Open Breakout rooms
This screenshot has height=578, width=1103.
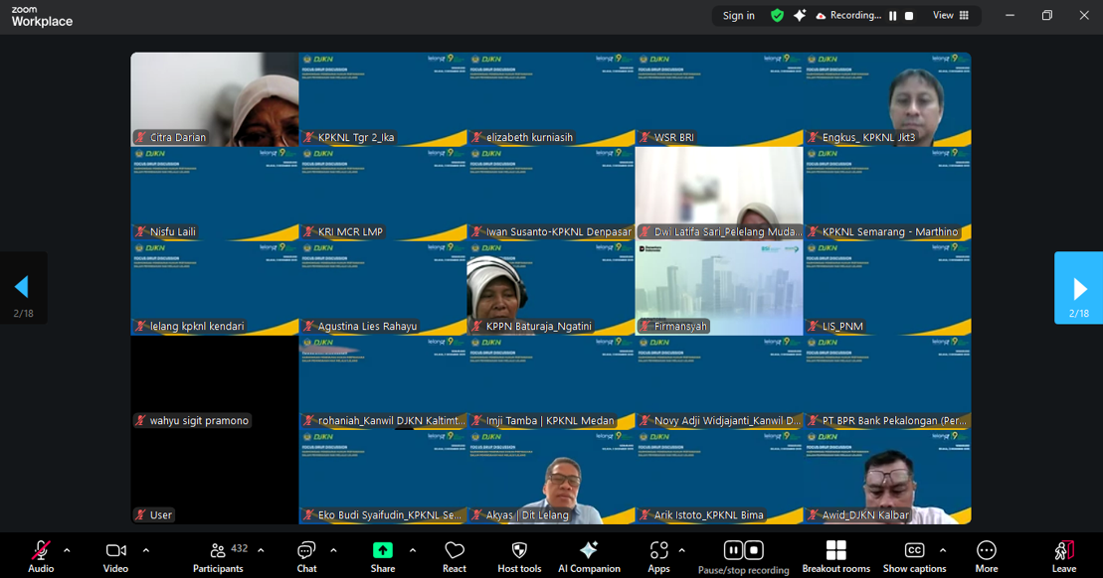click(835, 556)
